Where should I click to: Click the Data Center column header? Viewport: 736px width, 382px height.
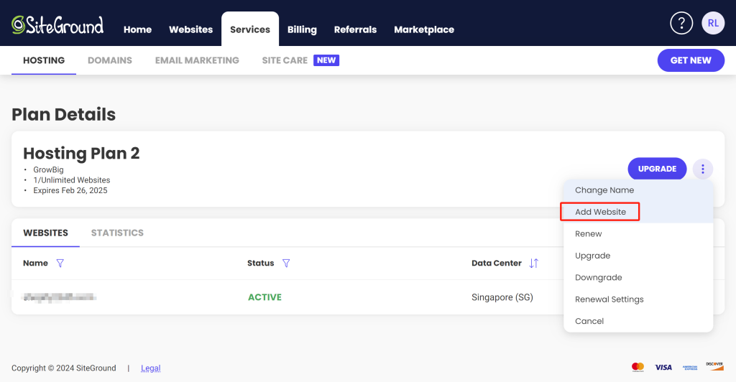[x=497, y=263]
